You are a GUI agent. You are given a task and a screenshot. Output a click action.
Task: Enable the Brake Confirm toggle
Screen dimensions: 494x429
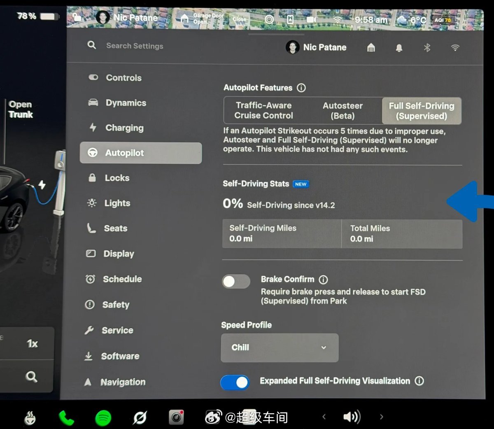pos(236,282)
